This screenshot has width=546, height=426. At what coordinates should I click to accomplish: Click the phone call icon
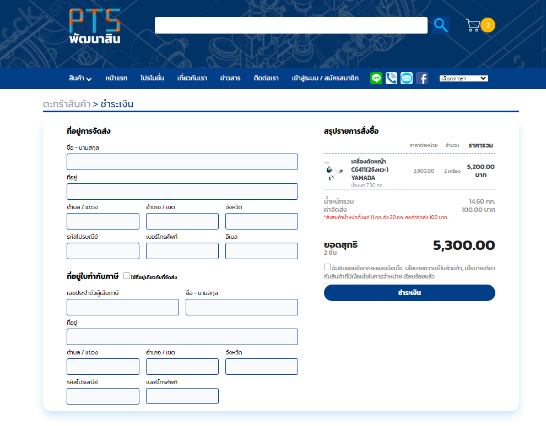pyautogui.click(x=391, y=78)
